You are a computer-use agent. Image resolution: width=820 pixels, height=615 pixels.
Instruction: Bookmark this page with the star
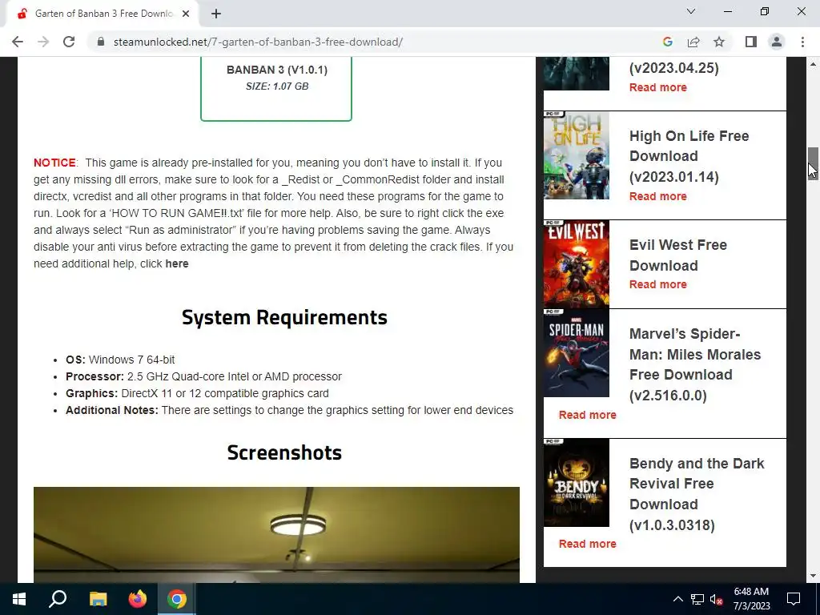click(x=719, y=42)
